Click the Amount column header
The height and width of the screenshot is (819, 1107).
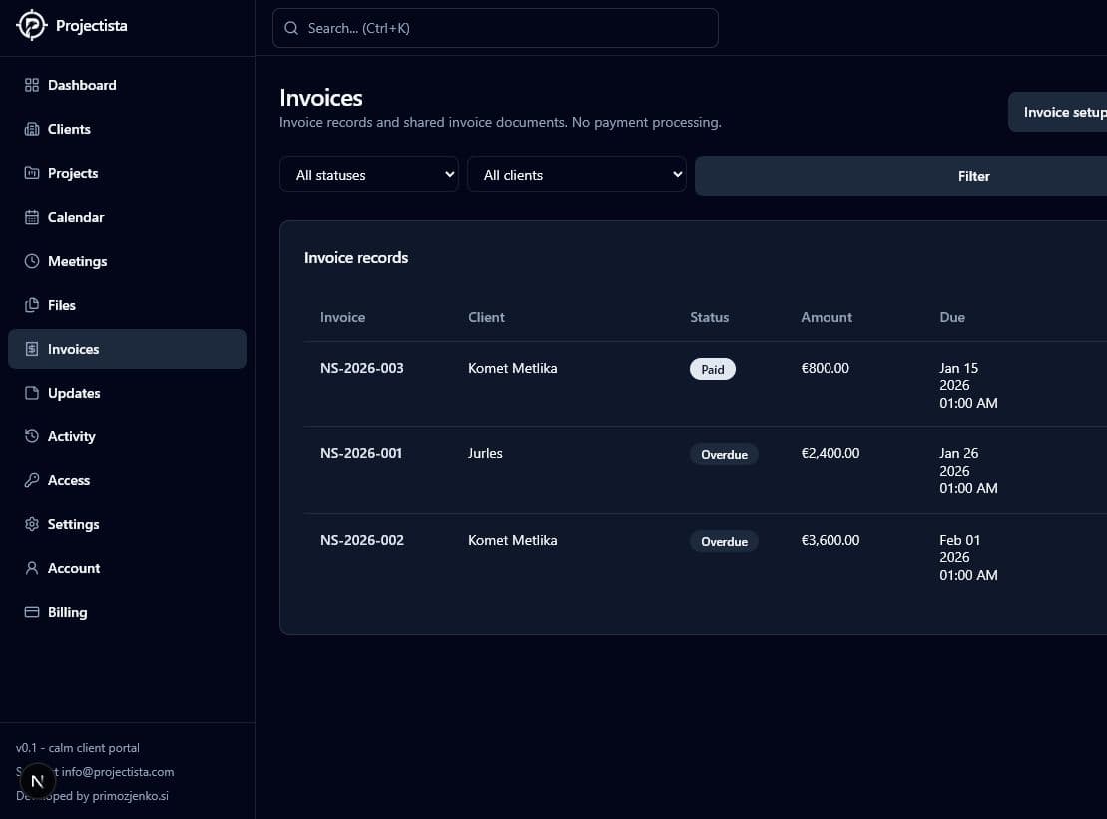(827, 317)
